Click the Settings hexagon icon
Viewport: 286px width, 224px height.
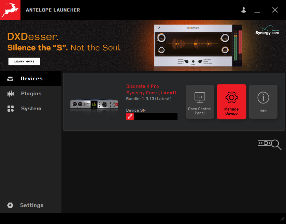pyautogui.click(x=10, y=205)
